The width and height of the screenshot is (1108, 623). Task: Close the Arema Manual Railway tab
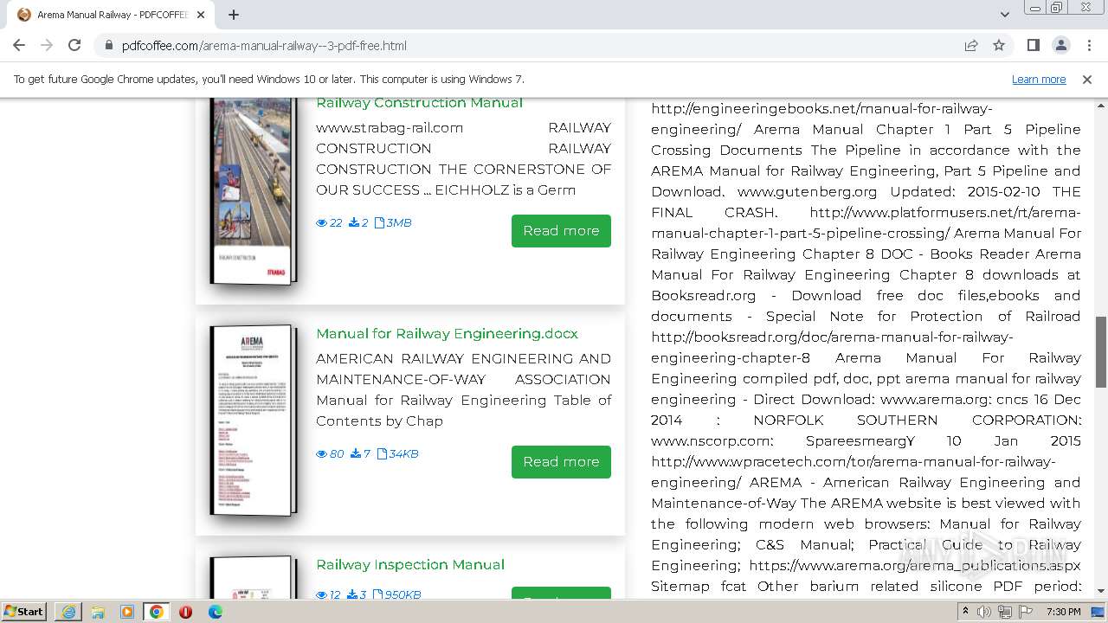point(201,15)
